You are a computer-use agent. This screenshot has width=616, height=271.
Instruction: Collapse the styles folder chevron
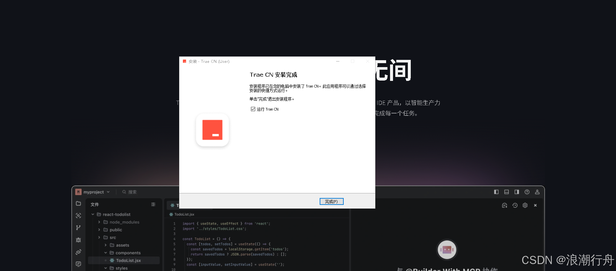106,268
